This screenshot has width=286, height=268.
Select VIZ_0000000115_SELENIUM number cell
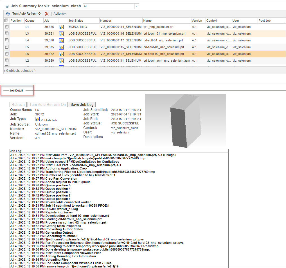coord(121,47)
